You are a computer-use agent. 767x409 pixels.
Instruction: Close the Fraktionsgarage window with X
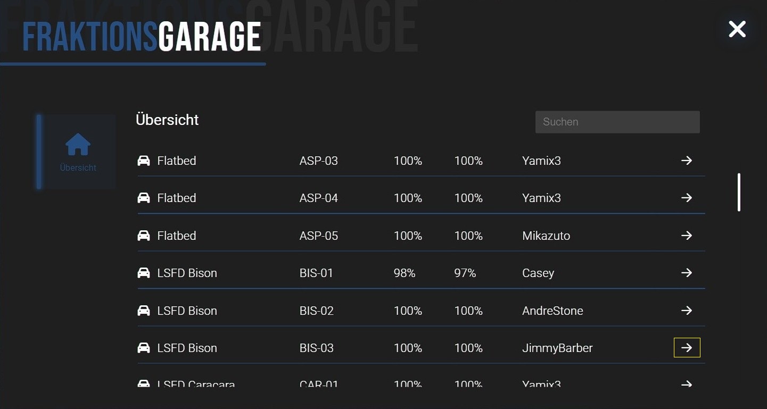click(737, 29)
